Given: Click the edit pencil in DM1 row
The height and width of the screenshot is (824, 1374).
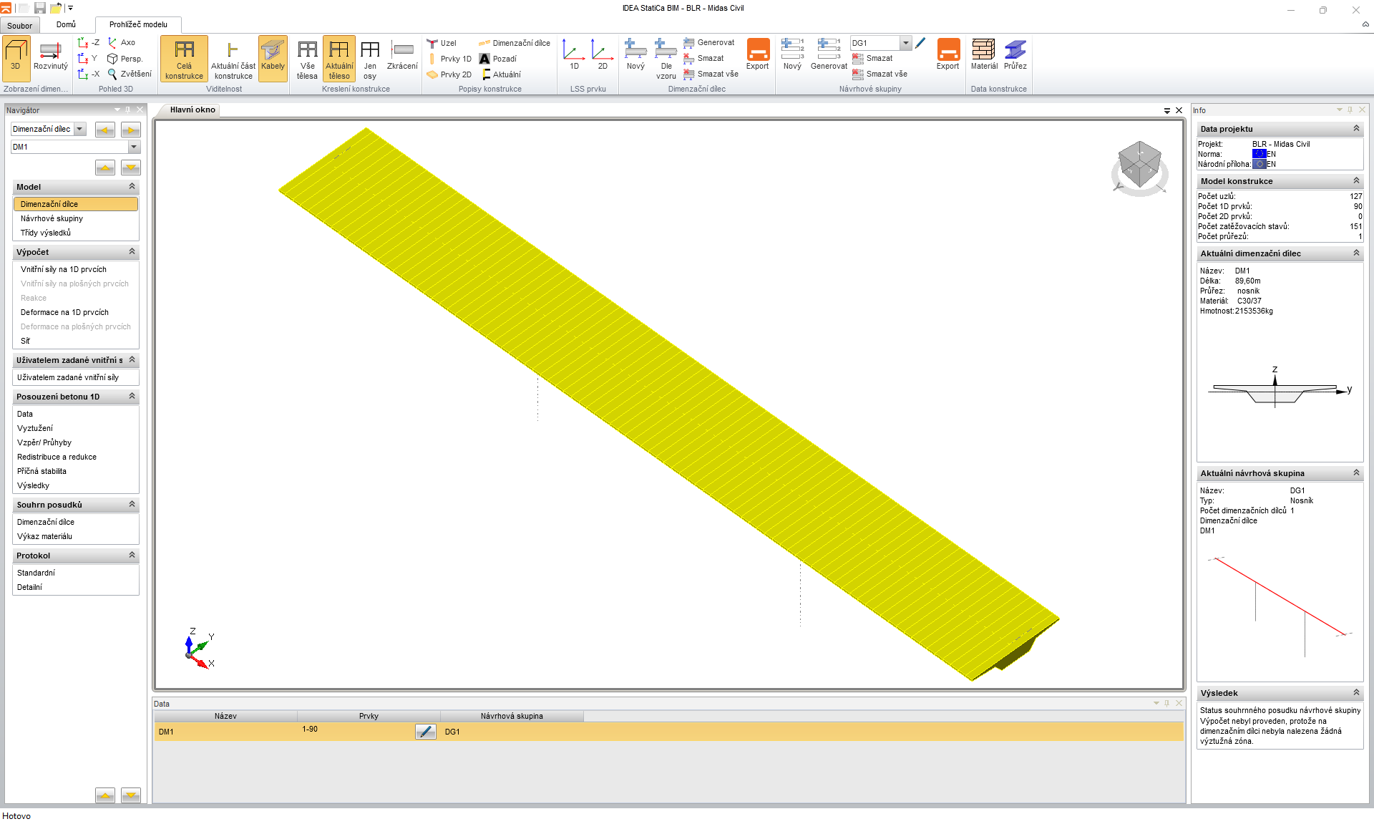Looking at the screenshot, I should click(x=425, y=732).
